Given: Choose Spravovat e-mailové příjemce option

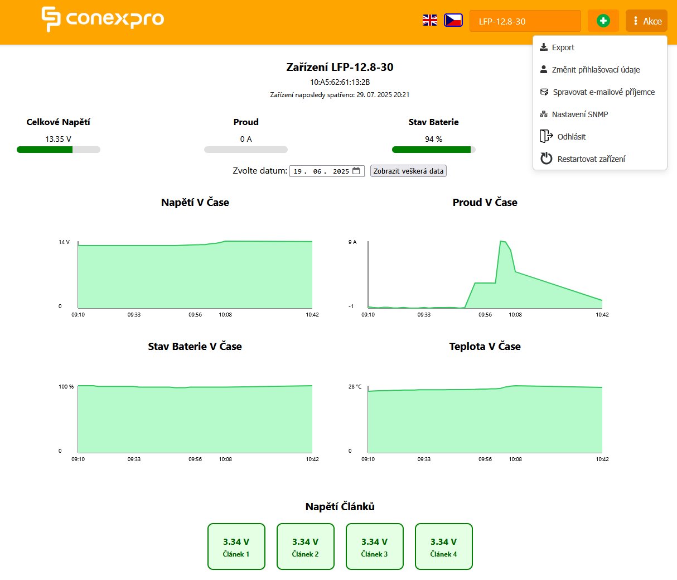Looking at the screenshot, I should pyautogui.click(x=603, y=92).
